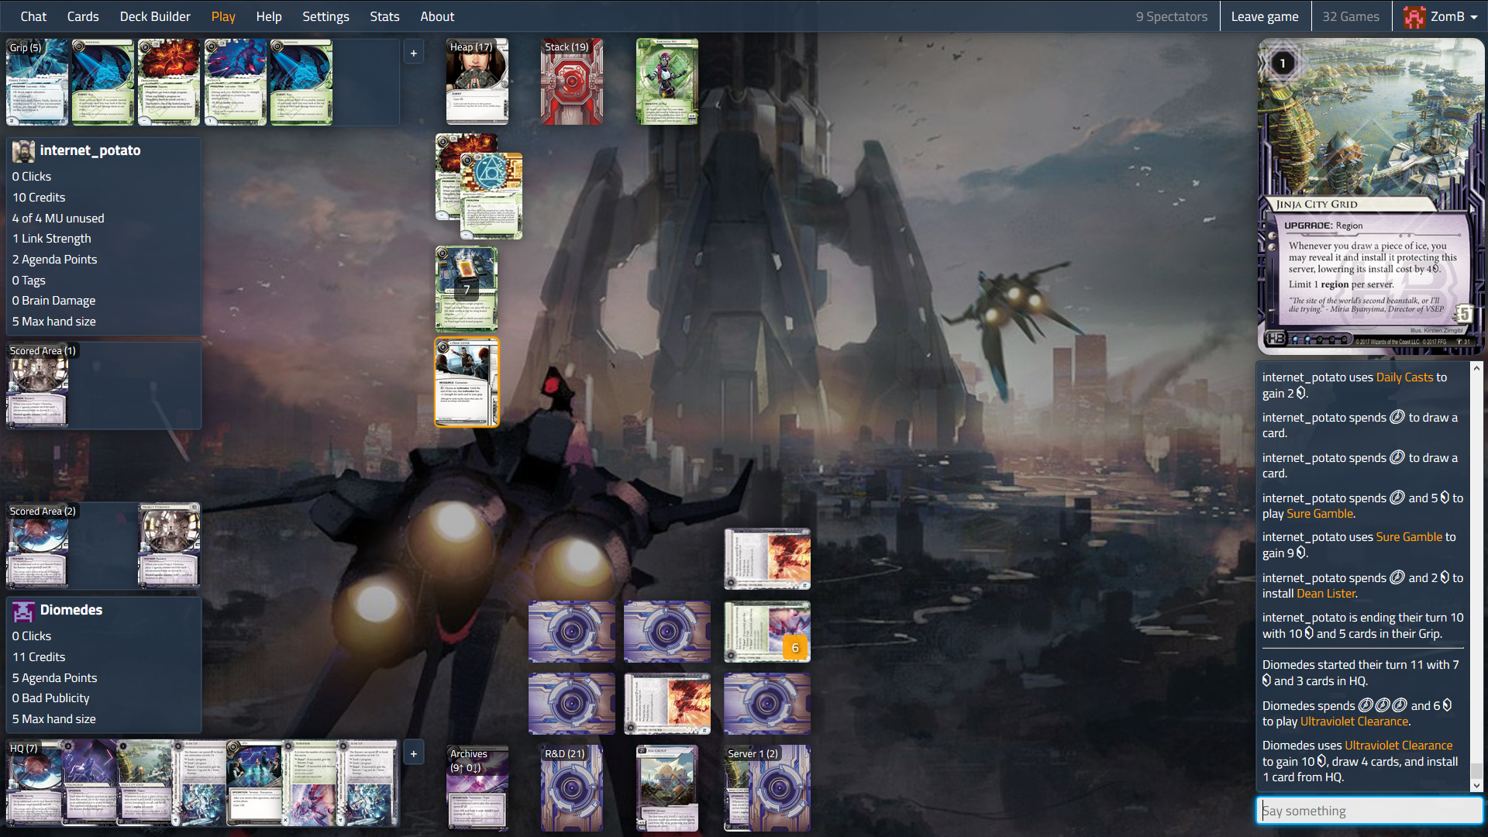Viewport: 1488px width, 837px height.
Task: Open the Settings page
Action: pos(325,16)
